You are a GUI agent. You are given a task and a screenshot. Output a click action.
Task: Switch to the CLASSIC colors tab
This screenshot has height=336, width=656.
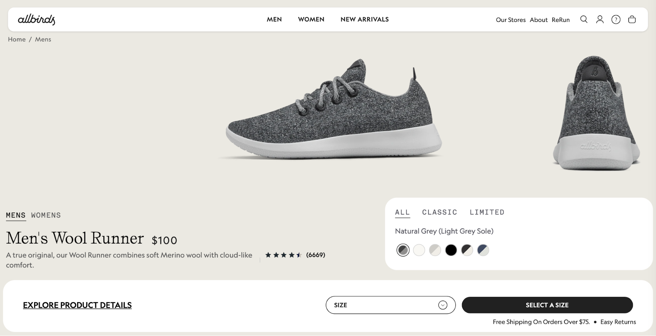click(x=440, y=212)
